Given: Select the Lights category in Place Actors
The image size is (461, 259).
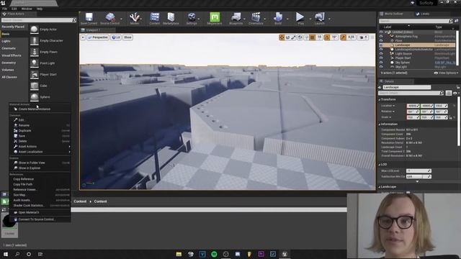Looking at the screenshot, I should pos(6,41).
